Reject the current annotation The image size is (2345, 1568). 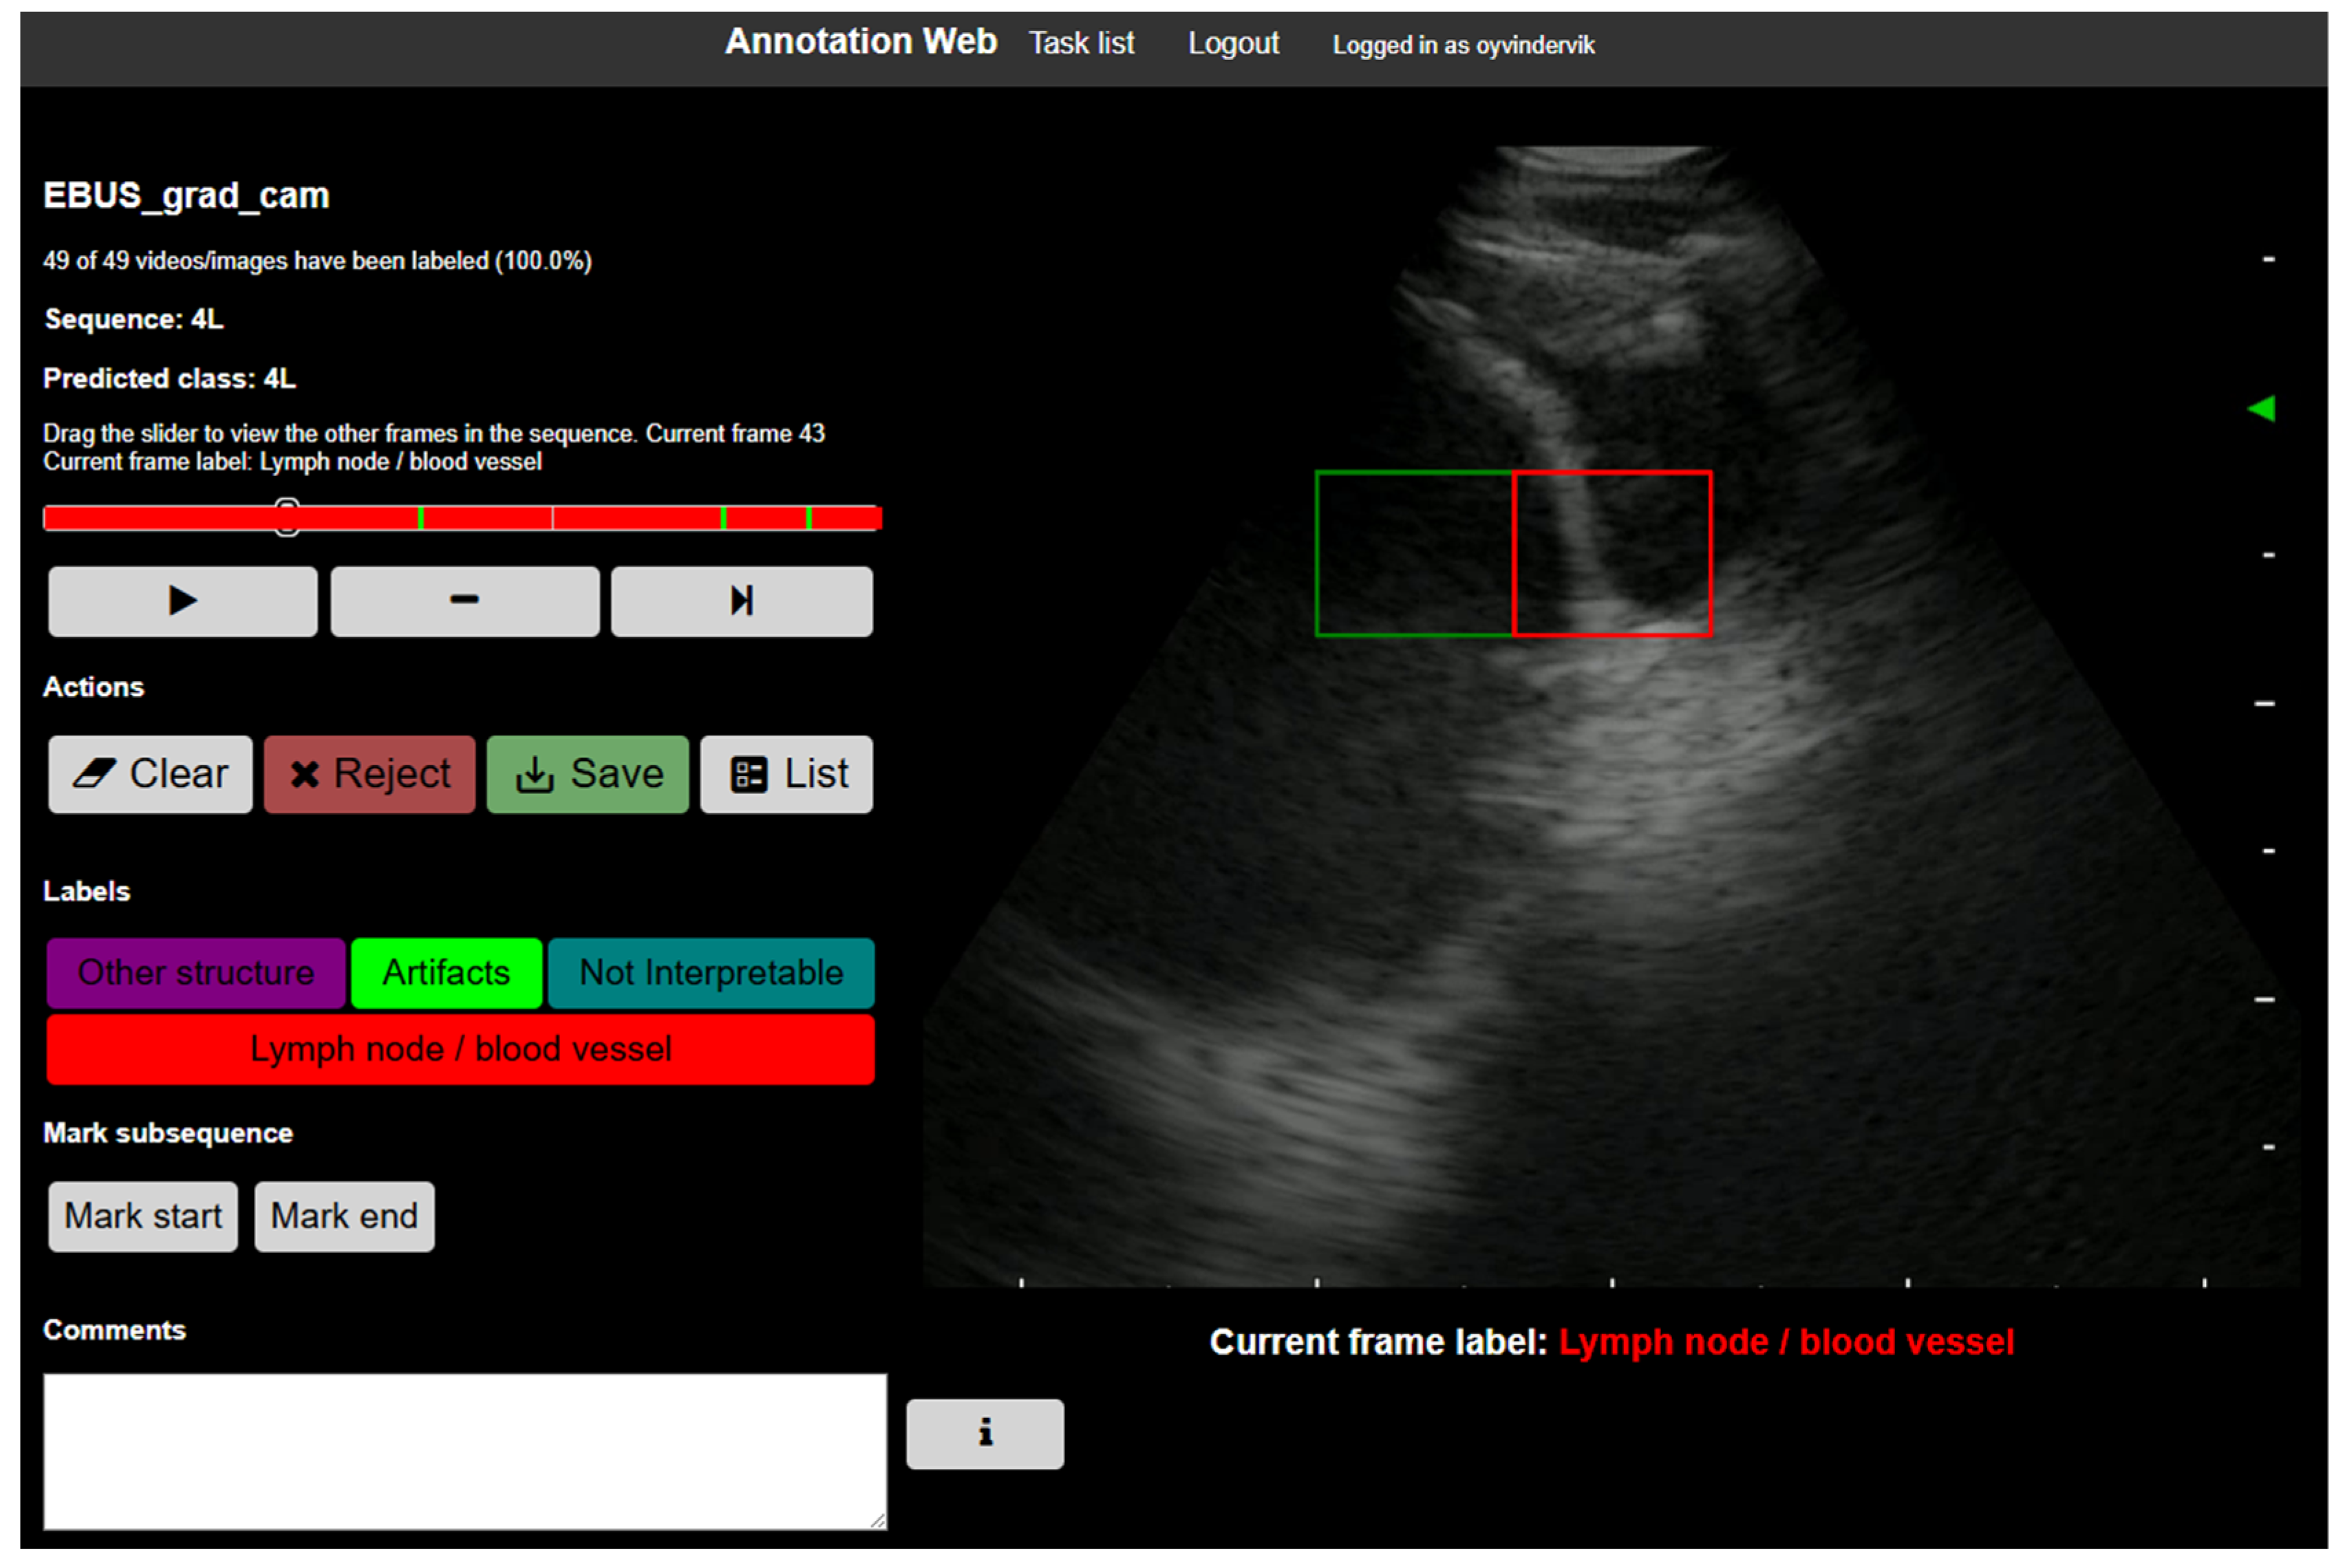tap(369, 774)
